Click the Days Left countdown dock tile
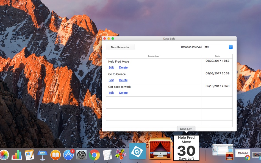The width and height of the screenshot is (261, 163). pyautogui.click(x=186, y=148)
